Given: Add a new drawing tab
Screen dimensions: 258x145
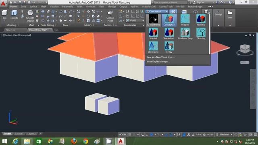Looking at the screenshot, I should click(56, 30).
